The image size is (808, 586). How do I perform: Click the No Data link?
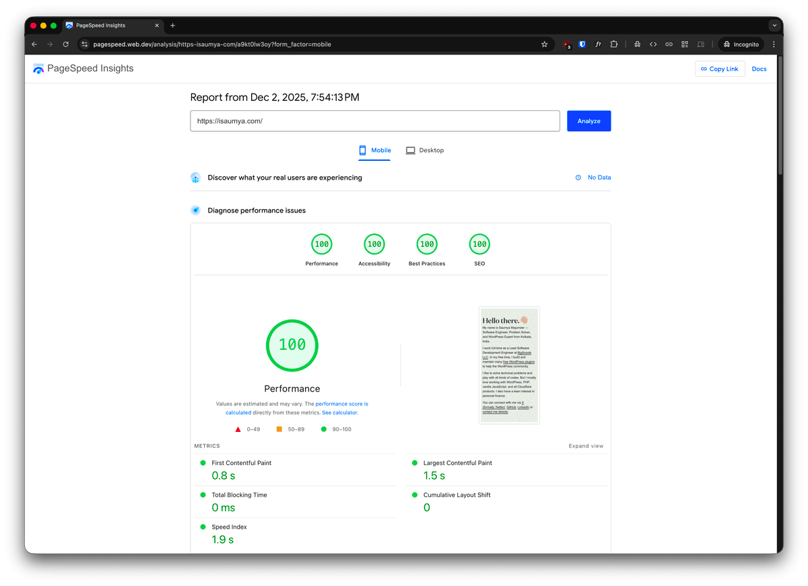pos(599,178)
